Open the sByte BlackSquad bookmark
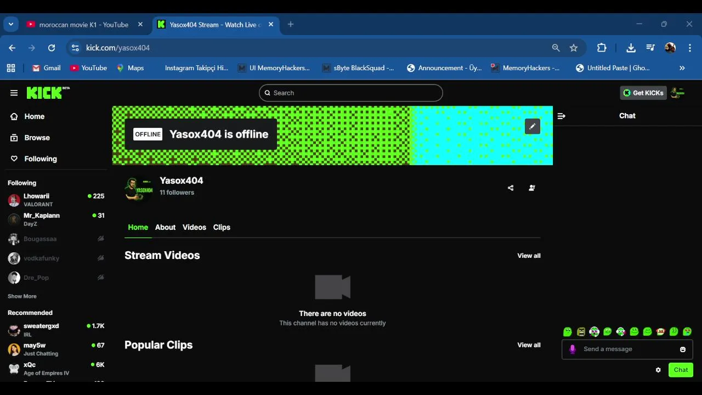702x395 pixels. 358,68
